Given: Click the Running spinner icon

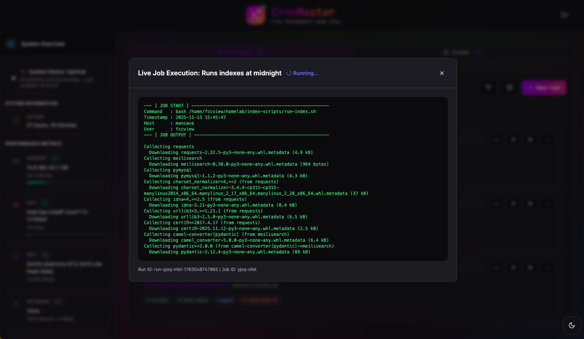Looking at the screenshot, I should coord(289,73).
